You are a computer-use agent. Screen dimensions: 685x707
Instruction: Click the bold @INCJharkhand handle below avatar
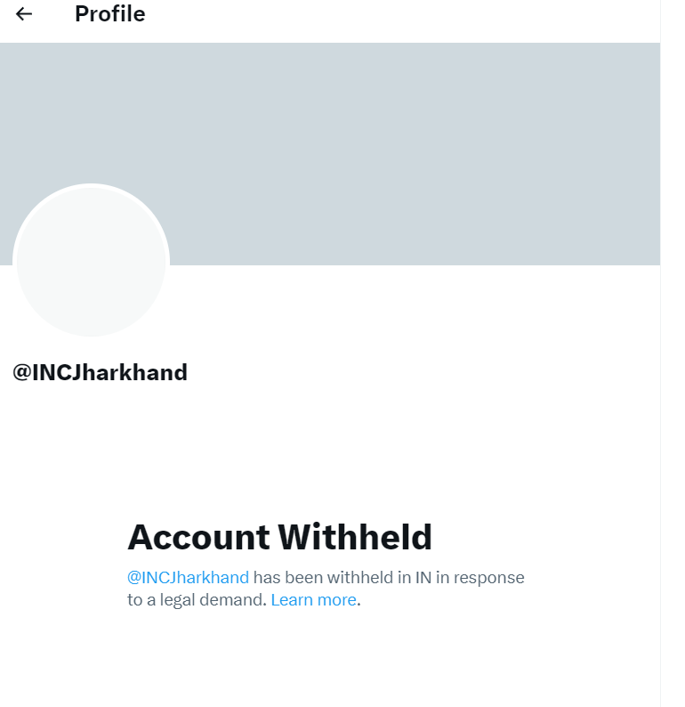[x=100, y=372]
